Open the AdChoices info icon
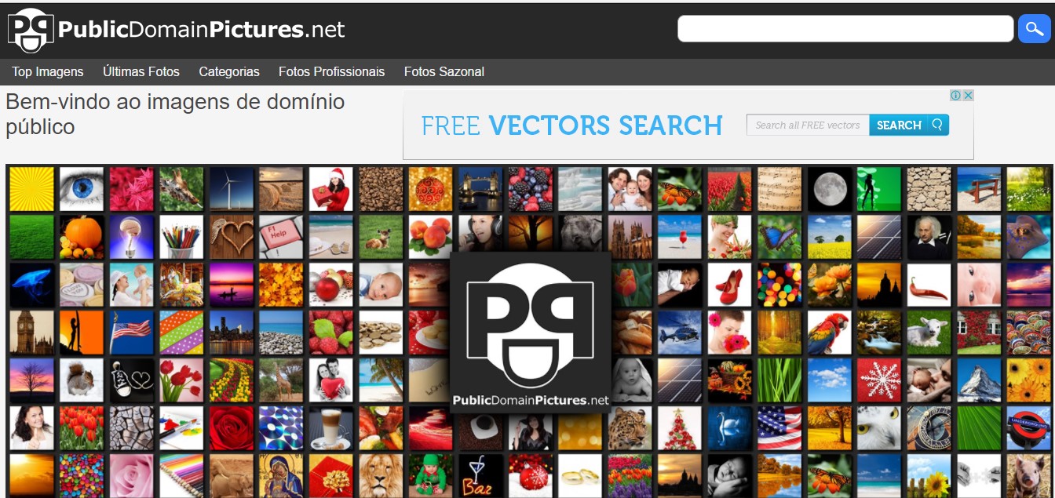 pyautogui.click(x=956, y=95)
